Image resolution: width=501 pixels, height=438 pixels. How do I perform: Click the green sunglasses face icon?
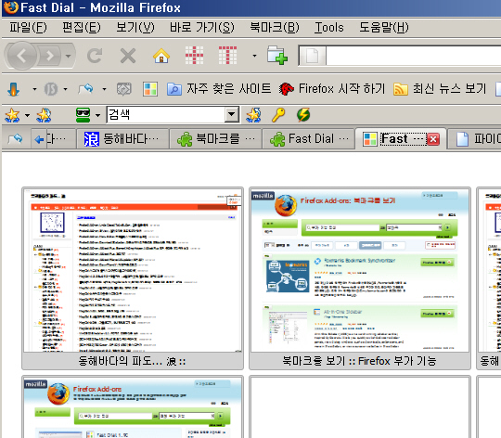(83, 115)
